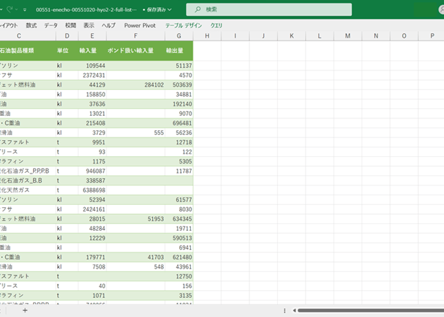This screenshot has height=317, width=444.
Task: Select the cell with value 2372431
Action: (x=92, y=75)
